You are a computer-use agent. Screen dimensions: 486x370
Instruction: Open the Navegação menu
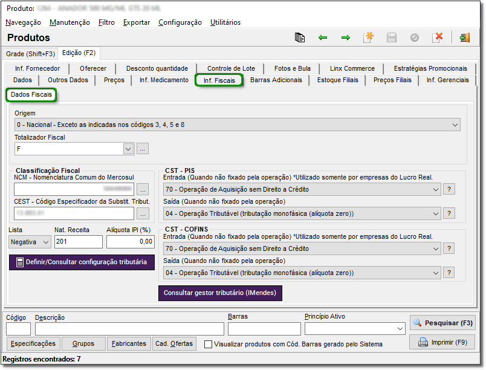[x=23, y=22]
